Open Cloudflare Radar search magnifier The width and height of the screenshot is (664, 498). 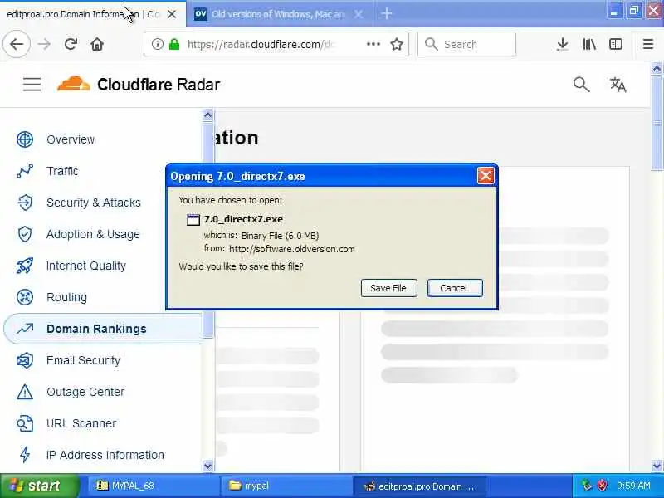[x=582, y=85]
